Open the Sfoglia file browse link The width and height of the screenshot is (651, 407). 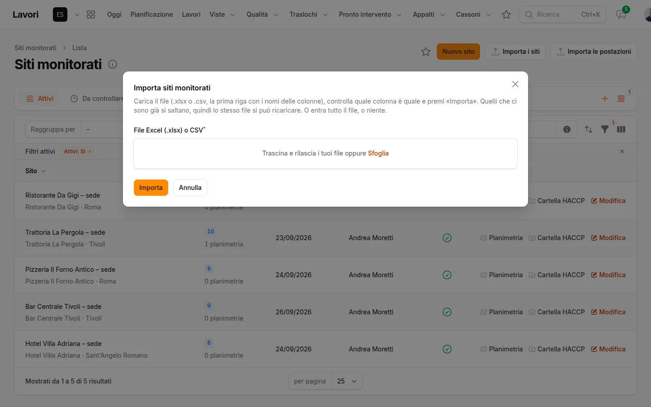click(378, 153)
